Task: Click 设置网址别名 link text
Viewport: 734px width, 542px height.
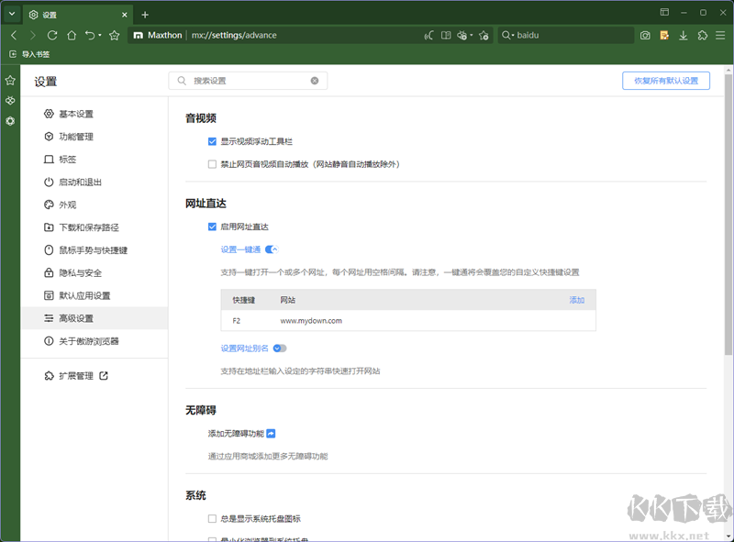Action: 244,348
